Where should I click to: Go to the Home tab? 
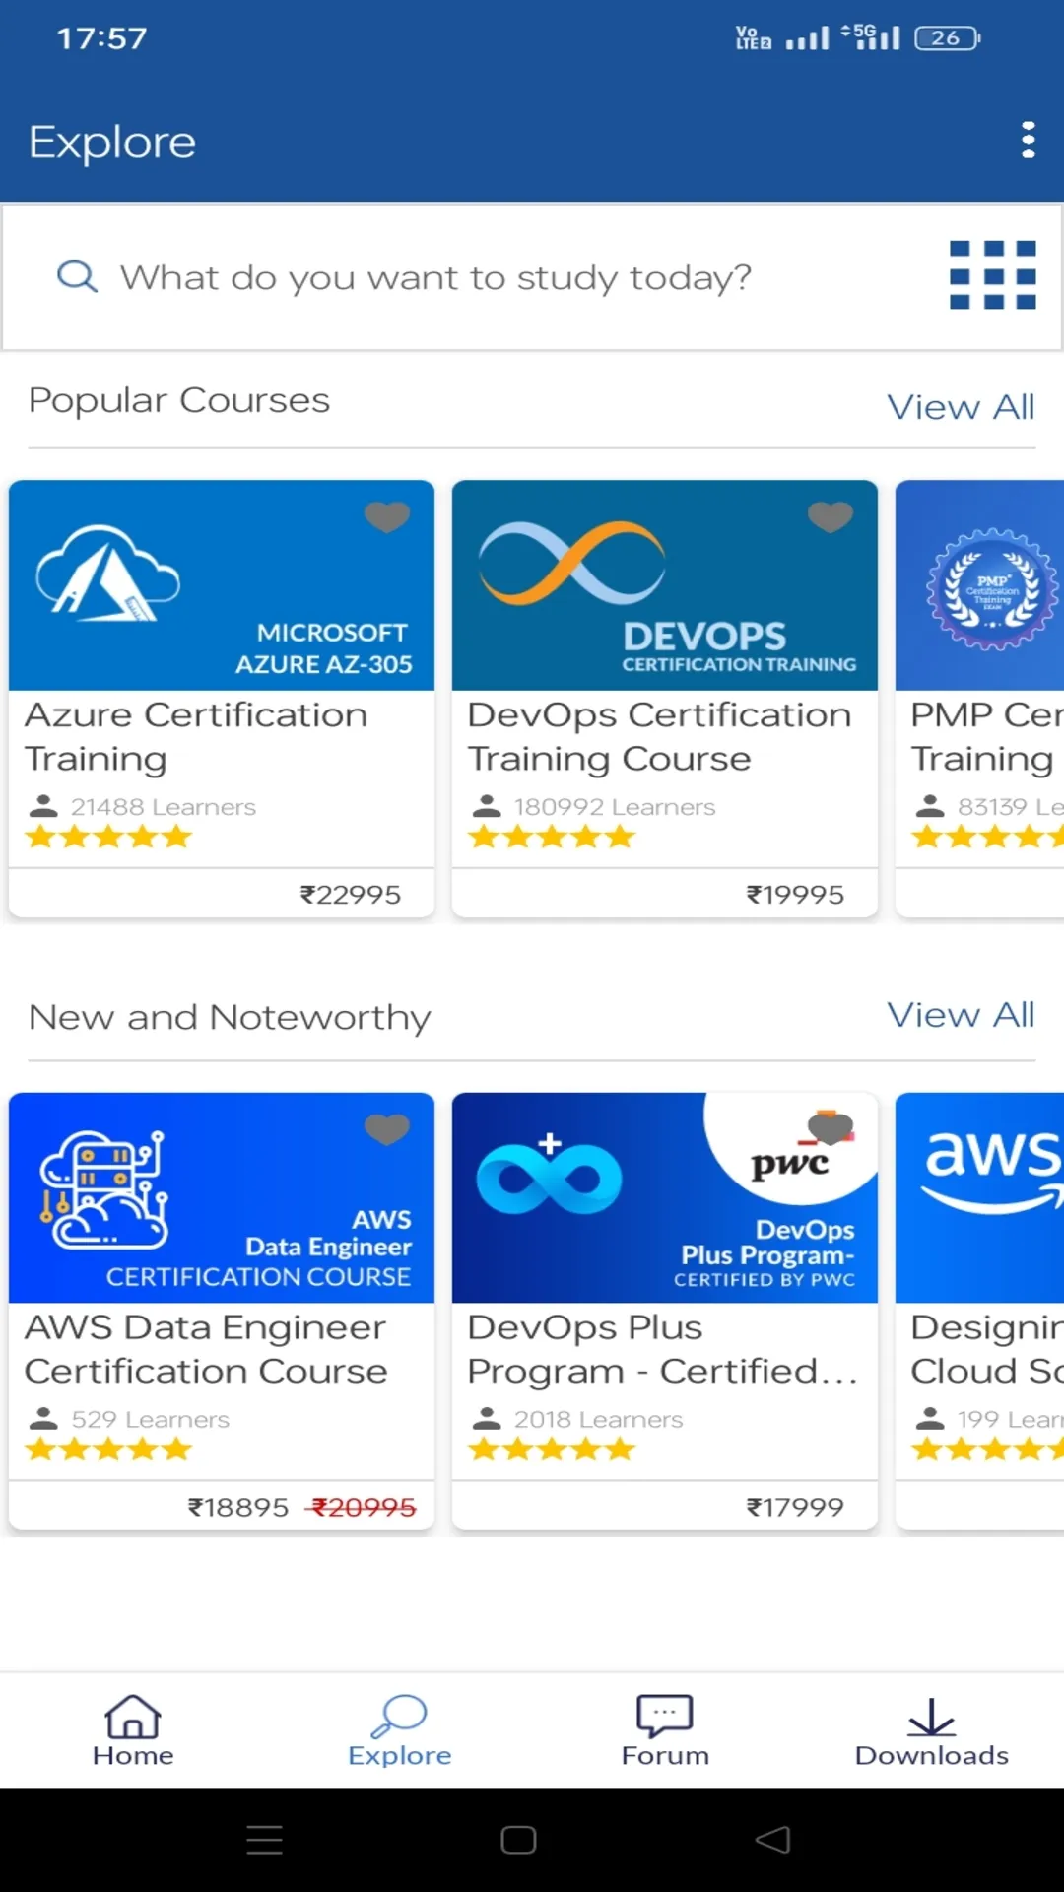coord(133,1731)
